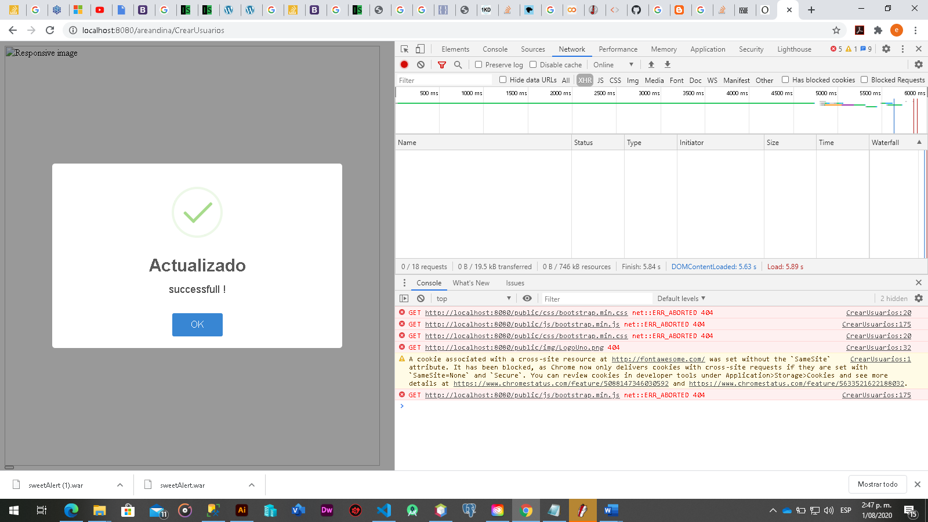Toggle the device toolbar icon
The height and width of the screenshot is (522, 928).
tap(420, 49)
